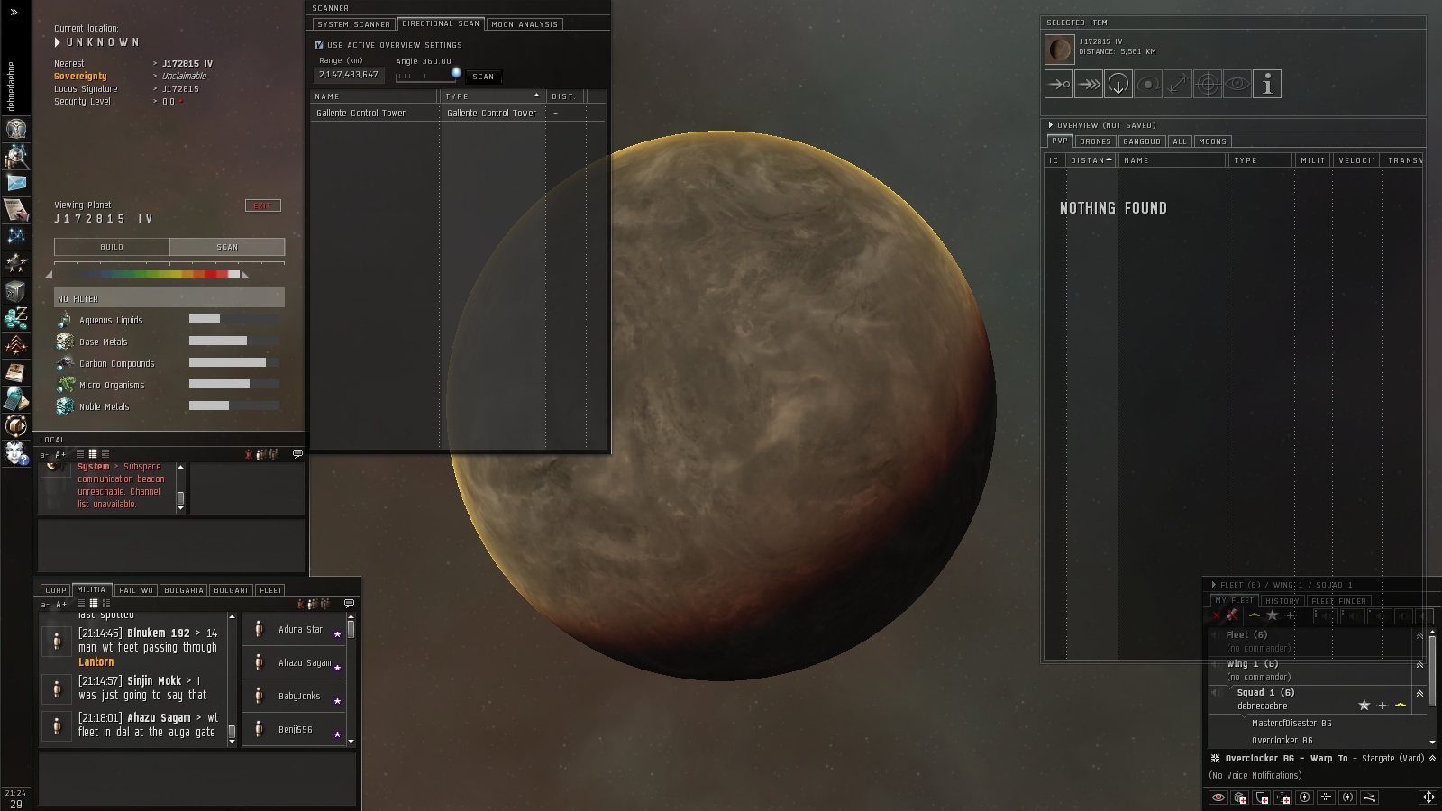Image resolution: width=1442 pixels, height=811 pixels.
Task: Click the Orbit icon in Selected Item
Action: click(x=1148, y=84)
